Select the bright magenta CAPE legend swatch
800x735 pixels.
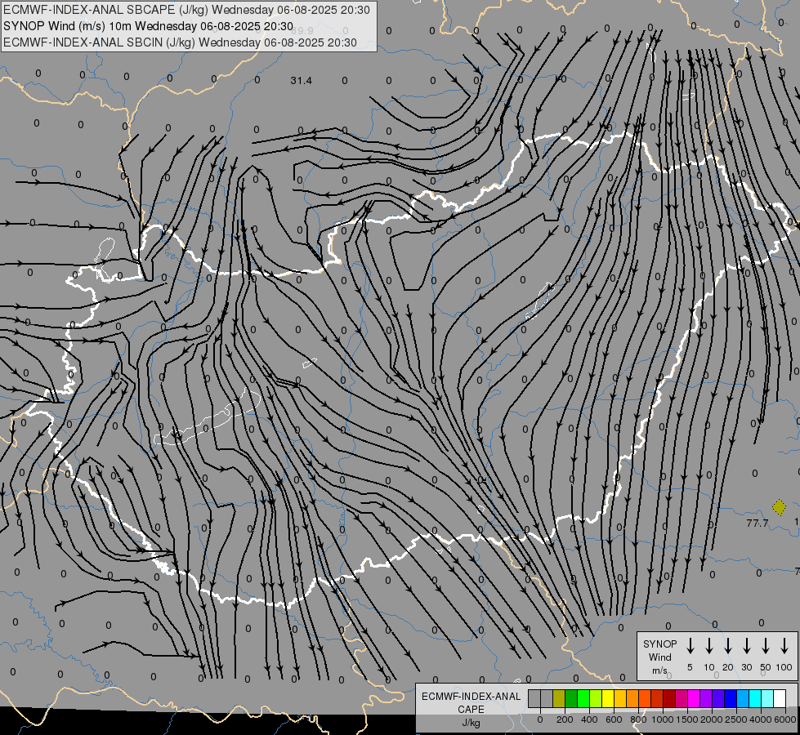click(x=694, y=698)
